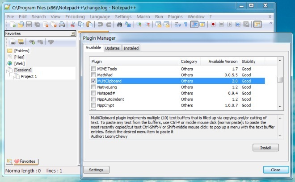Open Find with binoculars icon

point(119,25)
